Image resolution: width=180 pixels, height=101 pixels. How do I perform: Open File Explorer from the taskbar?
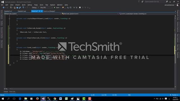click(26, 98)
